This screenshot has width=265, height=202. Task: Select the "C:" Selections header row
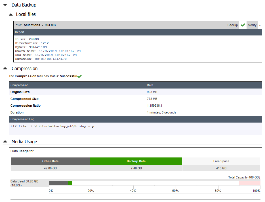coord(113,25)
